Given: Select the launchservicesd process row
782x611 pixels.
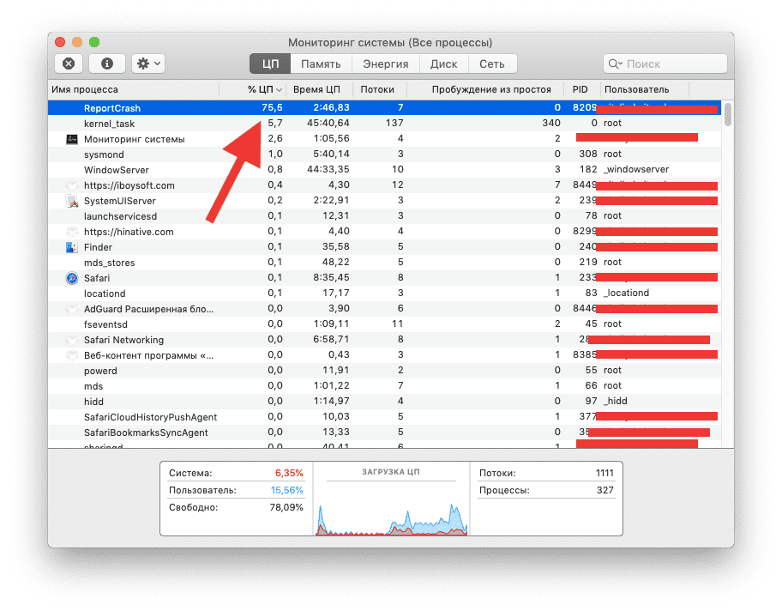Looking at the screenshot, I should pos(384,216).
